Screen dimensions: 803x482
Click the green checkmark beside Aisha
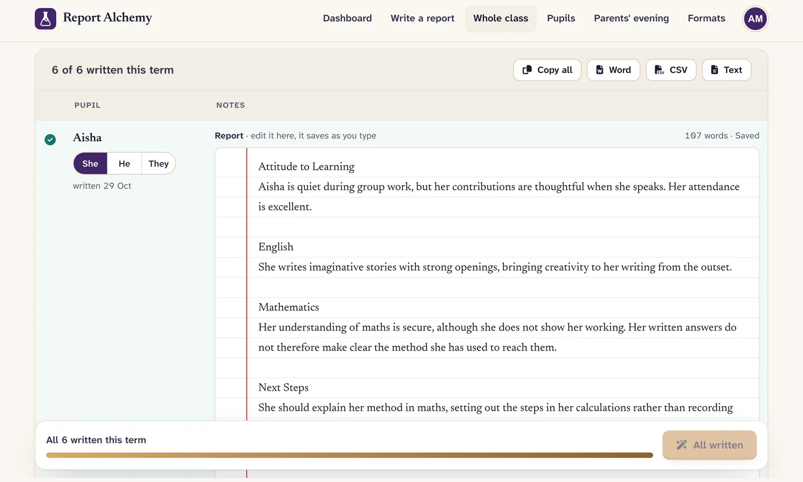pos(50,139)
